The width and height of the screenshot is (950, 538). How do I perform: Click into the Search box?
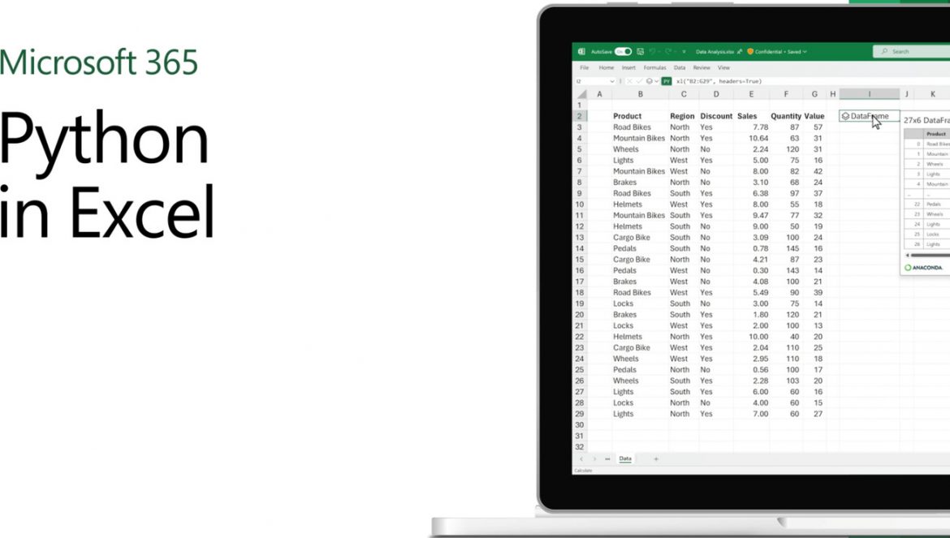point(911,51)
